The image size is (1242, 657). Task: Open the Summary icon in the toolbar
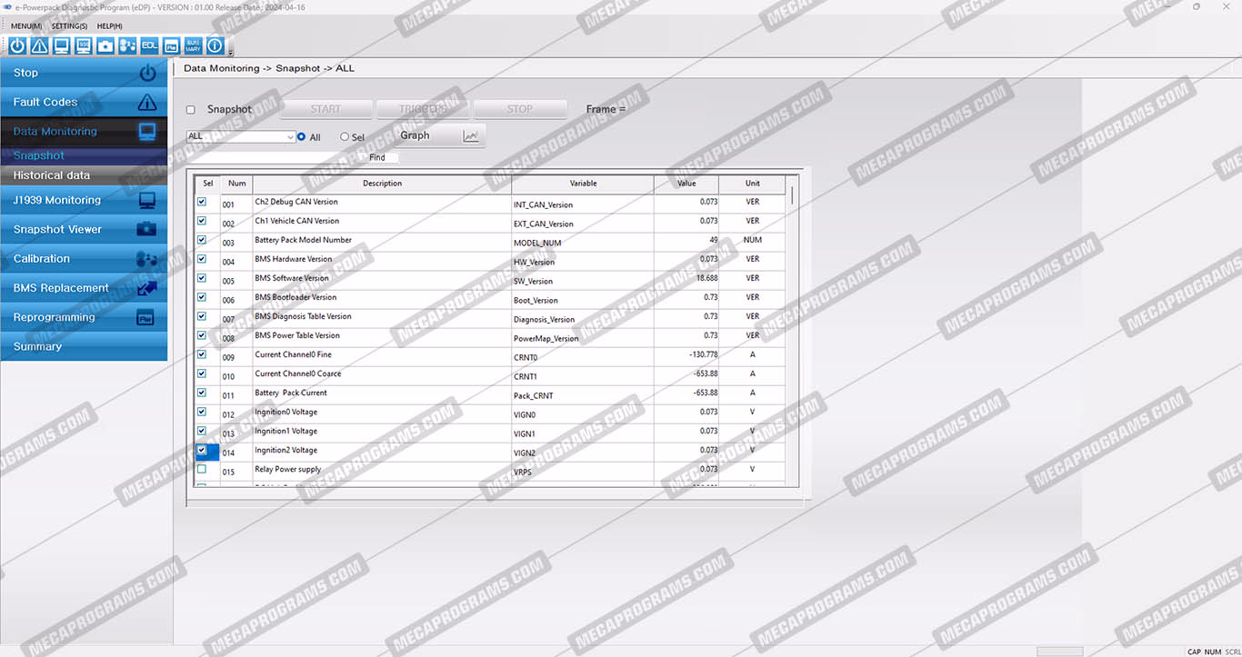193,45
